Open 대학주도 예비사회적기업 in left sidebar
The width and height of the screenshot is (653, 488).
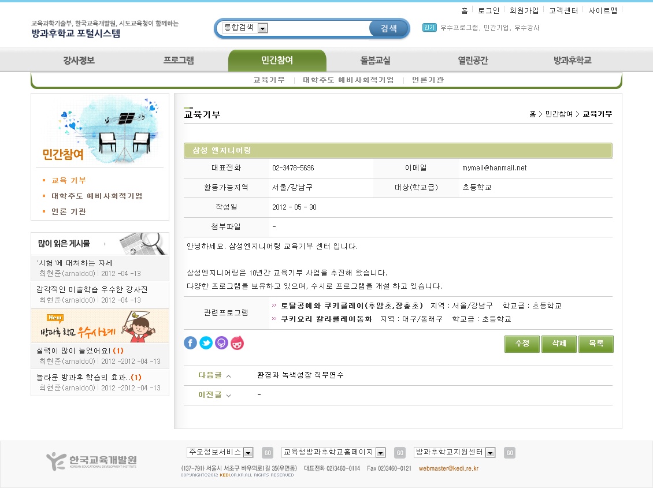pyautogui.click(x=97, y=196)
